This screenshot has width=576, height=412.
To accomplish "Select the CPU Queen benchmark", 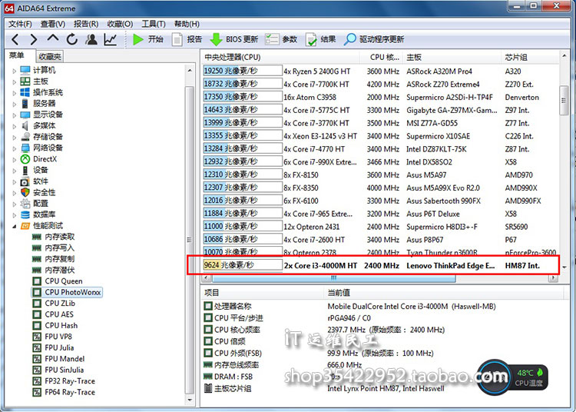I will 58,281.
